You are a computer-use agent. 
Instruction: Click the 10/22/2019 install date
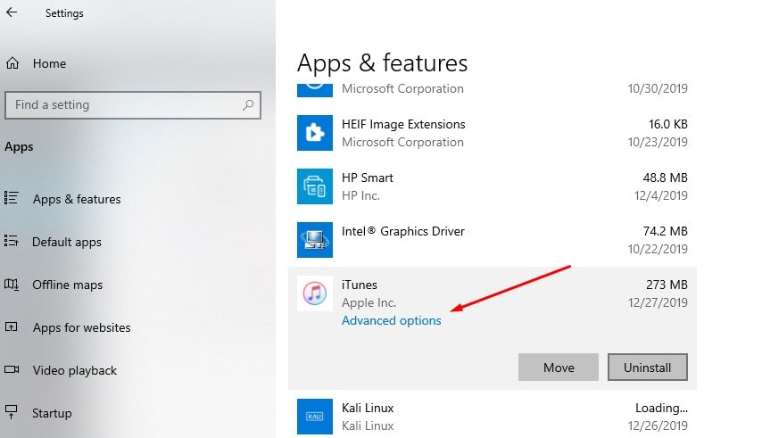658,249
